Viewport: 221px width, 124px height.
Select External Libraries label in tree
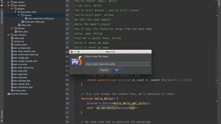tap(19, 94)
